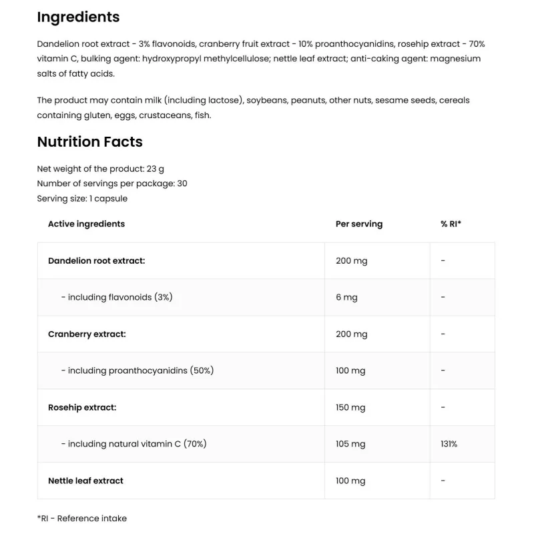Viewport: 534px width, 534px height.
Task: Click the Serving size: 1 capsule line
Action: coord(82,198)
